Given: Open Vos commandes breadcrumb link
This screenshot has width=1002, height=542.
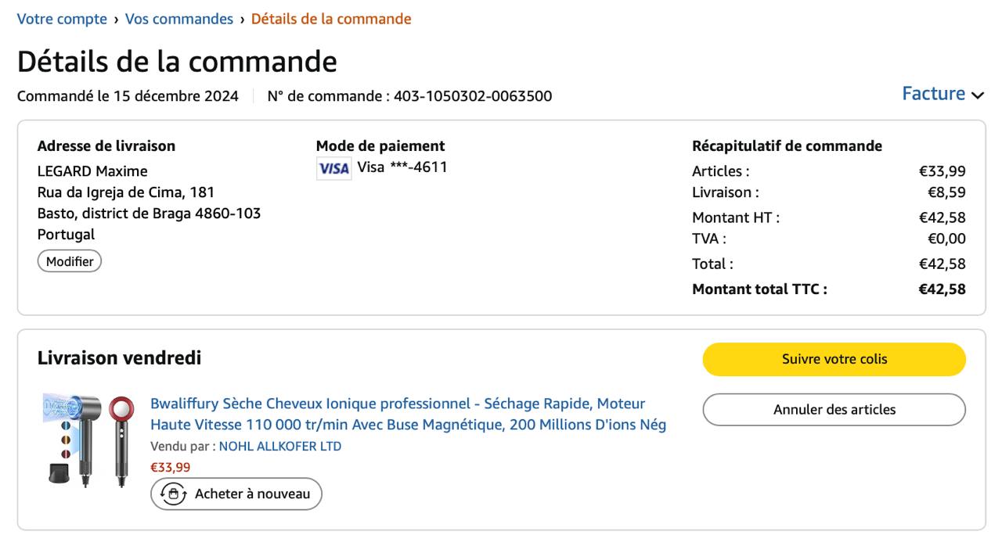Looking at the screenshot, I should click(x=179, y=19).
